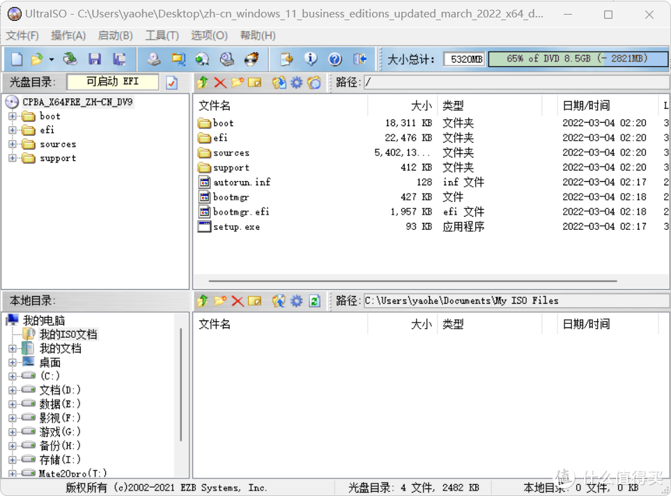This screenshot has width=671, height=496.
Task: Click the disc path field showing /
Action: point(516,82)
